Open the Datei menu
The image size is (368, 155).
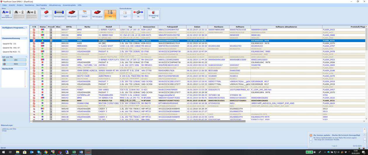[4, 6]
